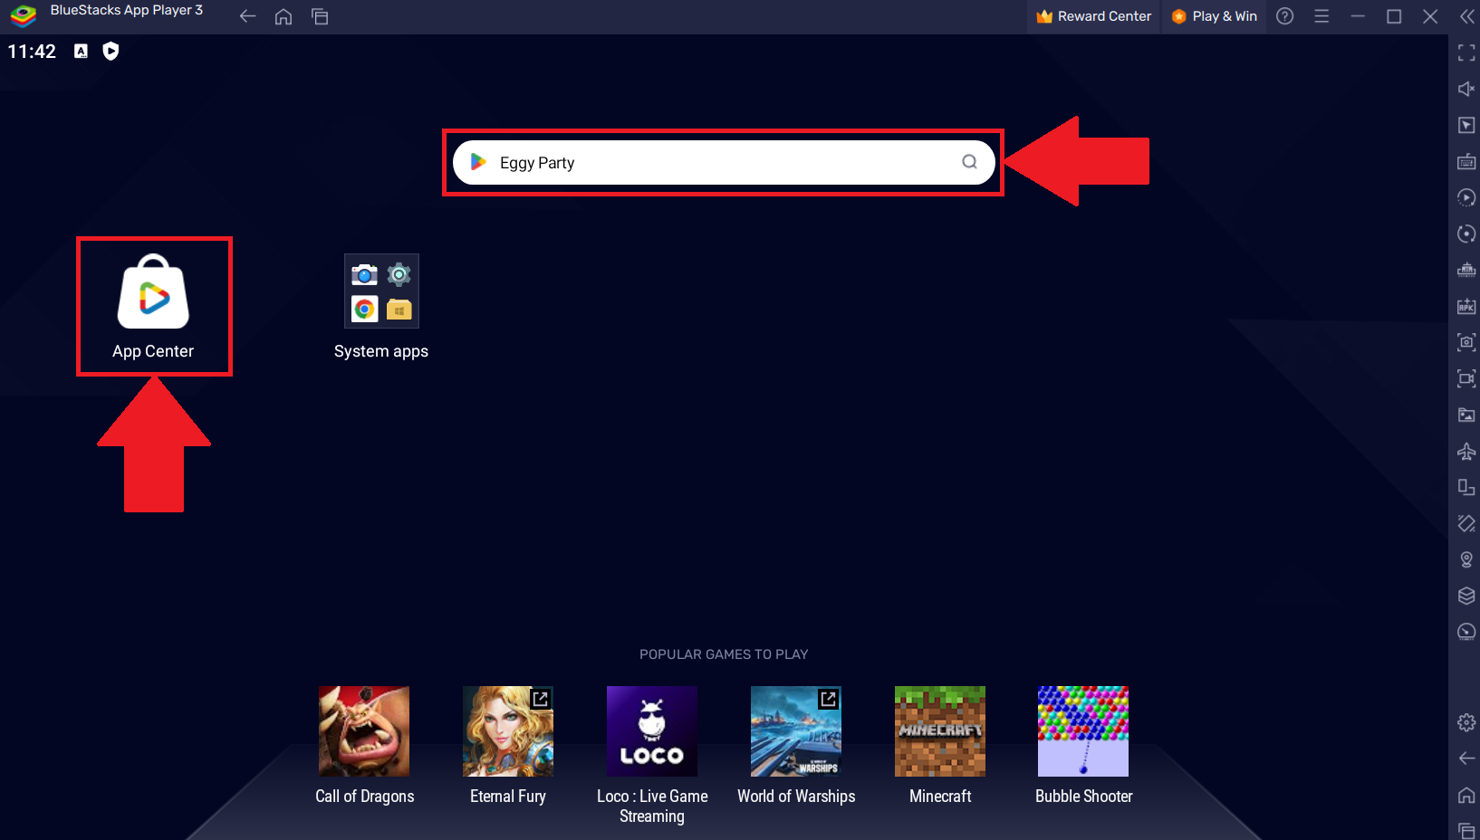Click the 11:42 clock text
The height and width of the screenshot is (840, 1480).
click(x=32, y=52)
